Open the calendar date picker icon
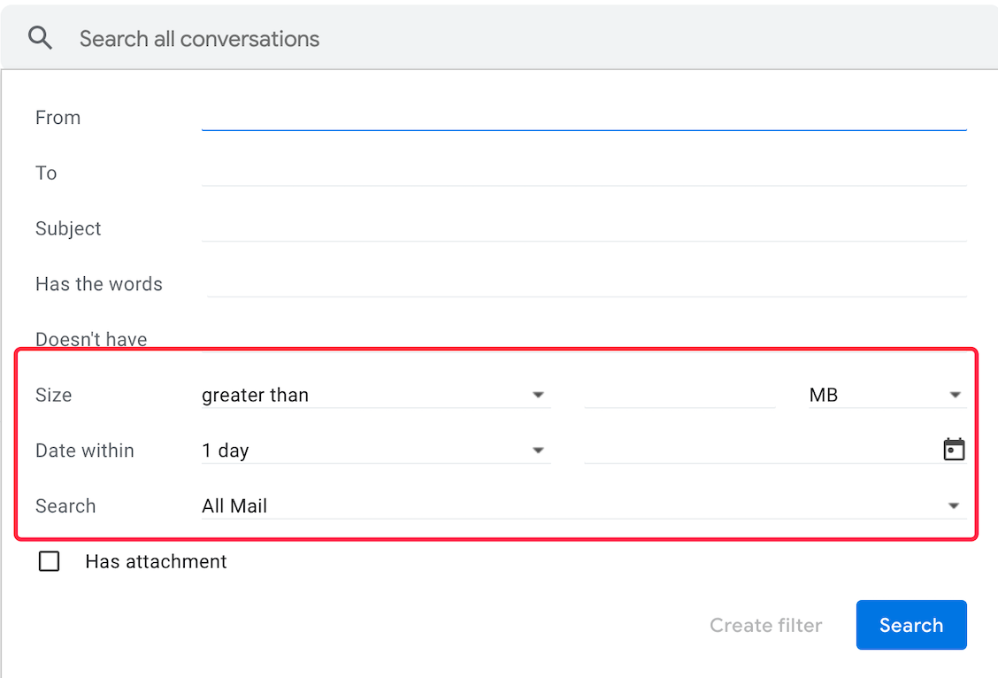Image resolution: width=998 pixels, height=678 pixels. coord(954,450)
